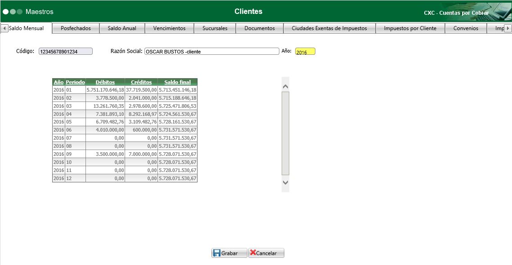This screenshot has width=512, height=265.
Task: Open the Saldo Mensual tab
Action: pos(26,28)
